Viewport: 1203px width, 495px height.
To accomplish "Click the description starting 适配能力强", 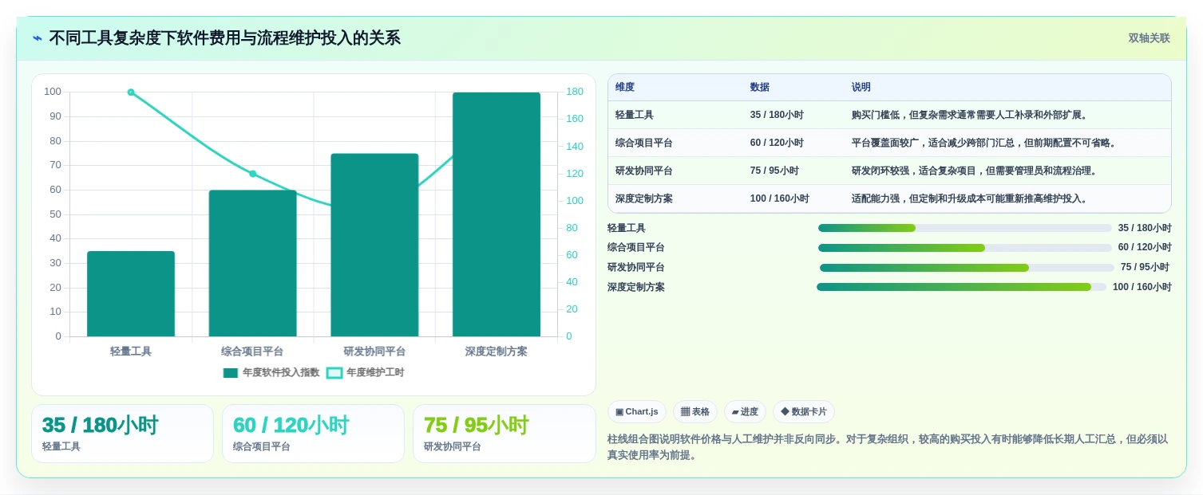I will 970,198.
